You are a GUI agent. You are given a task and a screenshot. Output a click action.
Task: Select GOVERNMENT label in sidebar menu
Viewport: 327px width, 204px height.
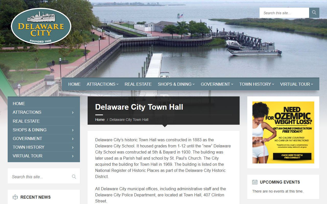[x=27, y=138]
